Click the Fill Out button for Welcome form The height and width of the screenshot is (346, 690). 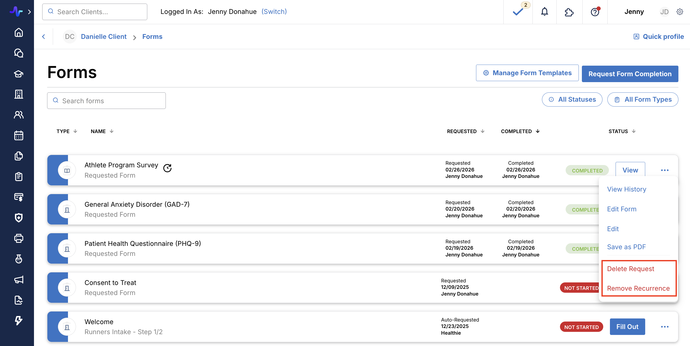point(627,327)
